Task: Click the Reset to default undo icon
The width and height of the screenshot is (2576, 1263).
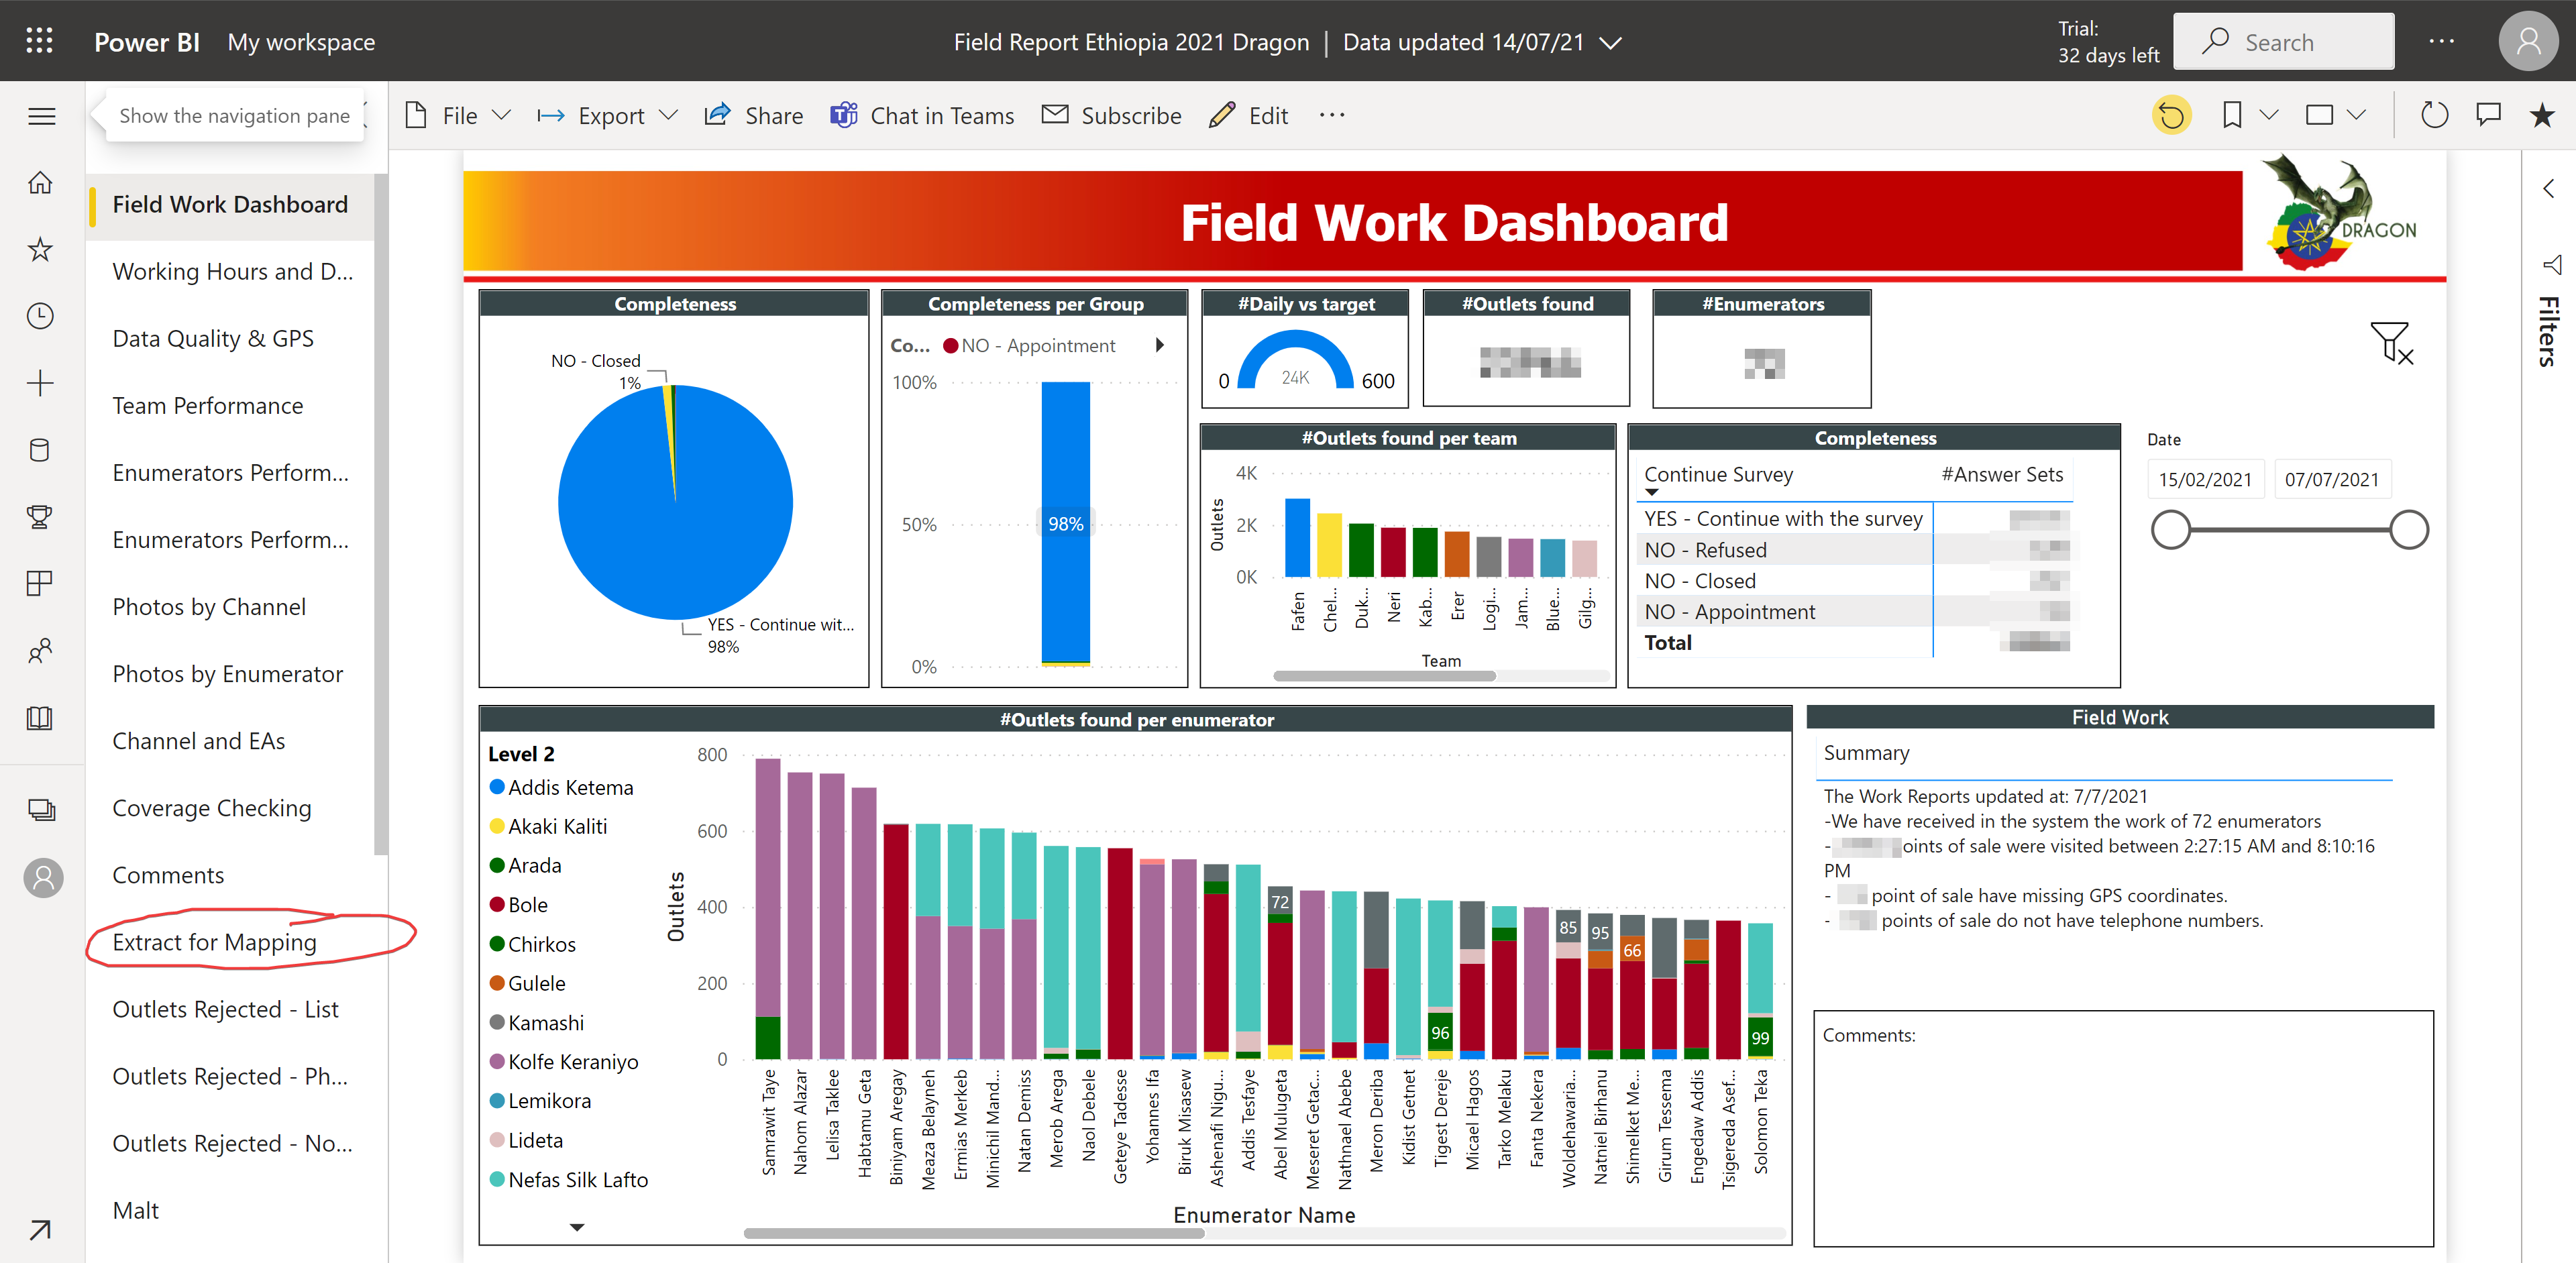Action: pyautogui.click(x=2171, y=116)
